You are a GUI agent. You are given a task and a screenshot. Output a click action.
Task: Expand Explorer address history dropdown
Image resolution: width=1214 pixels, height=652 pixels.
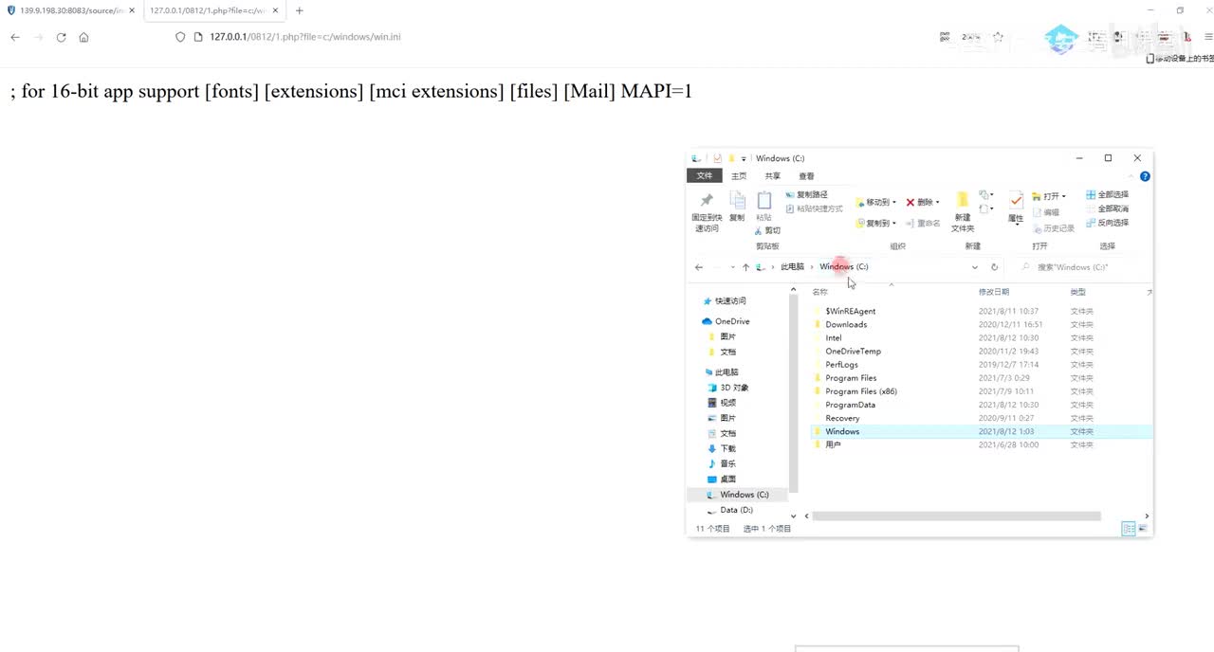(975, 267)
